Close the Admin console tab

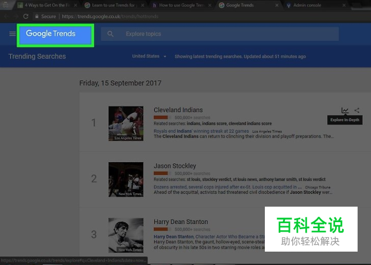pyautogui.click(x=344, y=5)
